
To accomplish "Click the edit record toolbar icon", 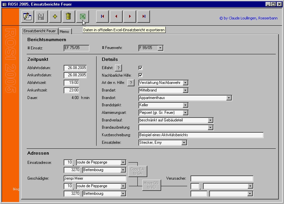I will 28,16.
